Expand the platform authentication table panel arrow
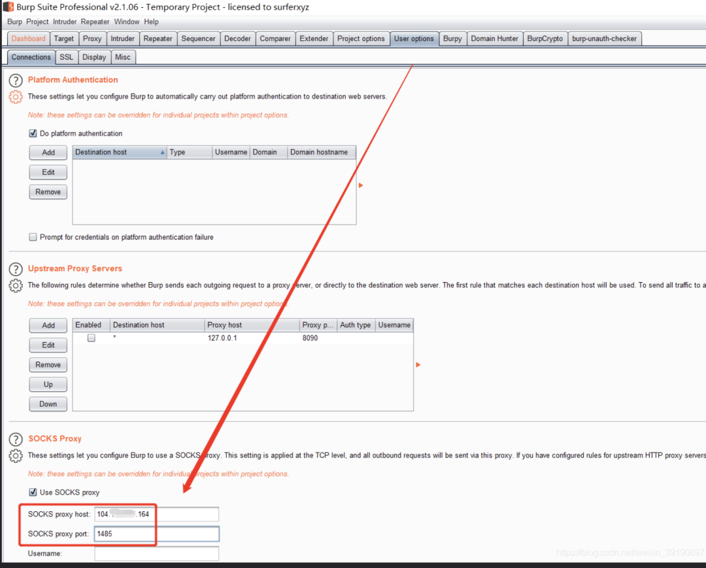 pos(361,185)
